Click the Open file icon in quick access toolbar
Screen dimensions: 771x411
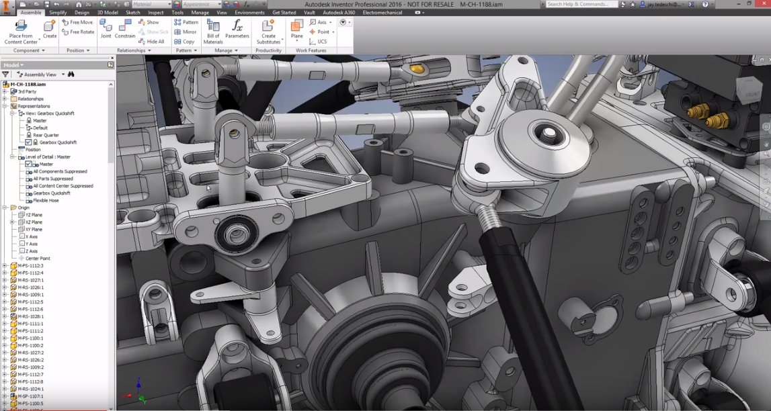click(37, 5)
